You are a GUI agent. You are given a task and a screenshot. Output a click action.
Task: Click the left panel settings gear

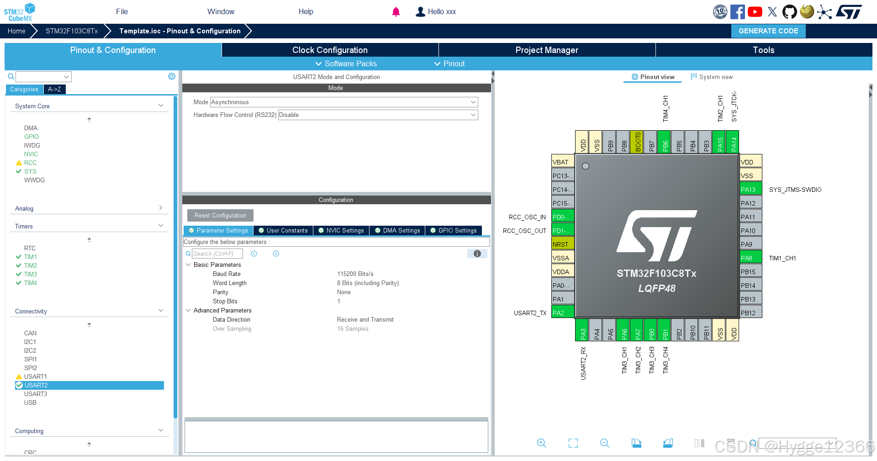[x=172, y=76]
